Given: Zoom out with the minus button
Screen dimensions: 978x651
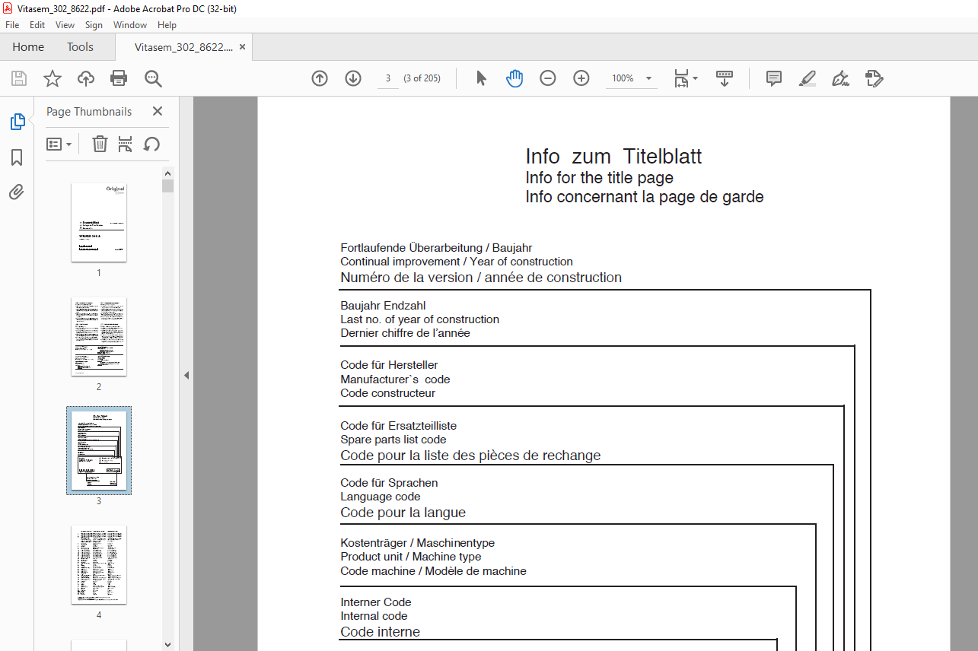Looking at the screenshot, I should (x=548, y=78).
